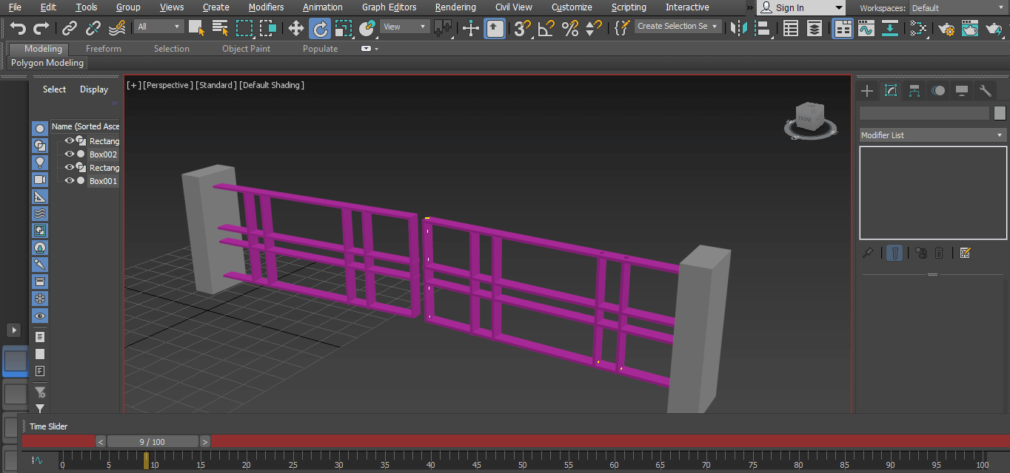Toggle the Scene Explorer icon
This screenshot has width=1010, height=473.
coord(791,28)
